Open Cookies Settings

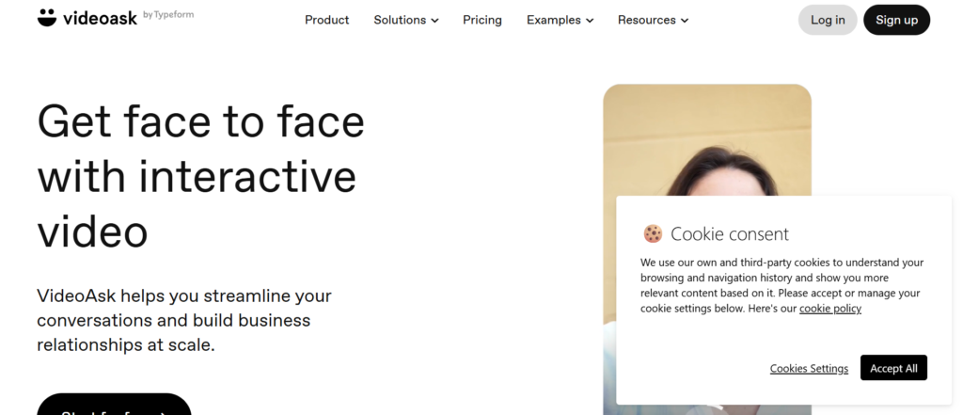809,369
